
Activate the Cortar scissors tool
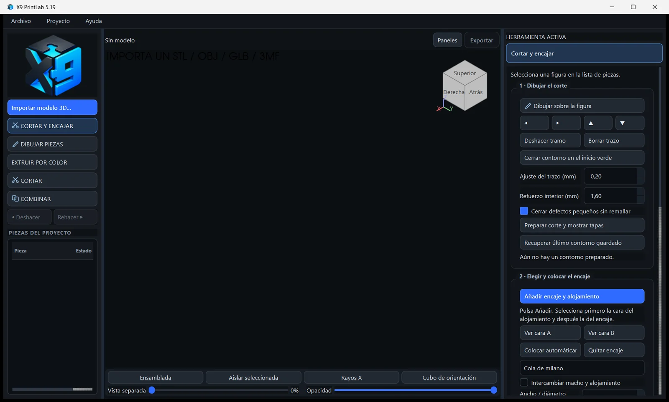click(x=52, y=180)
